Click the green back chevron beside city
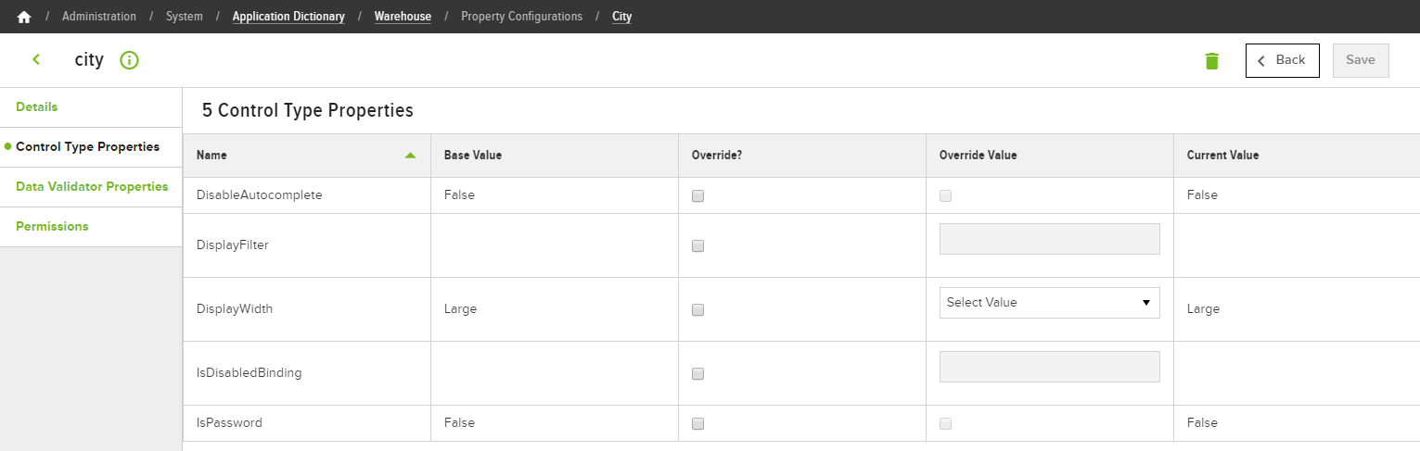Image resolution: width=1420 pixels, height=451 pixels. pos(36,59)
